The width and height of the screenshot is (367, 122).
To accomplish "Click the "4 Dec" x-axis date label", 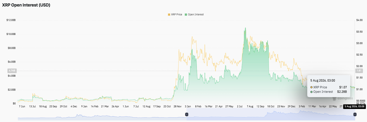I will click(74, 107).
